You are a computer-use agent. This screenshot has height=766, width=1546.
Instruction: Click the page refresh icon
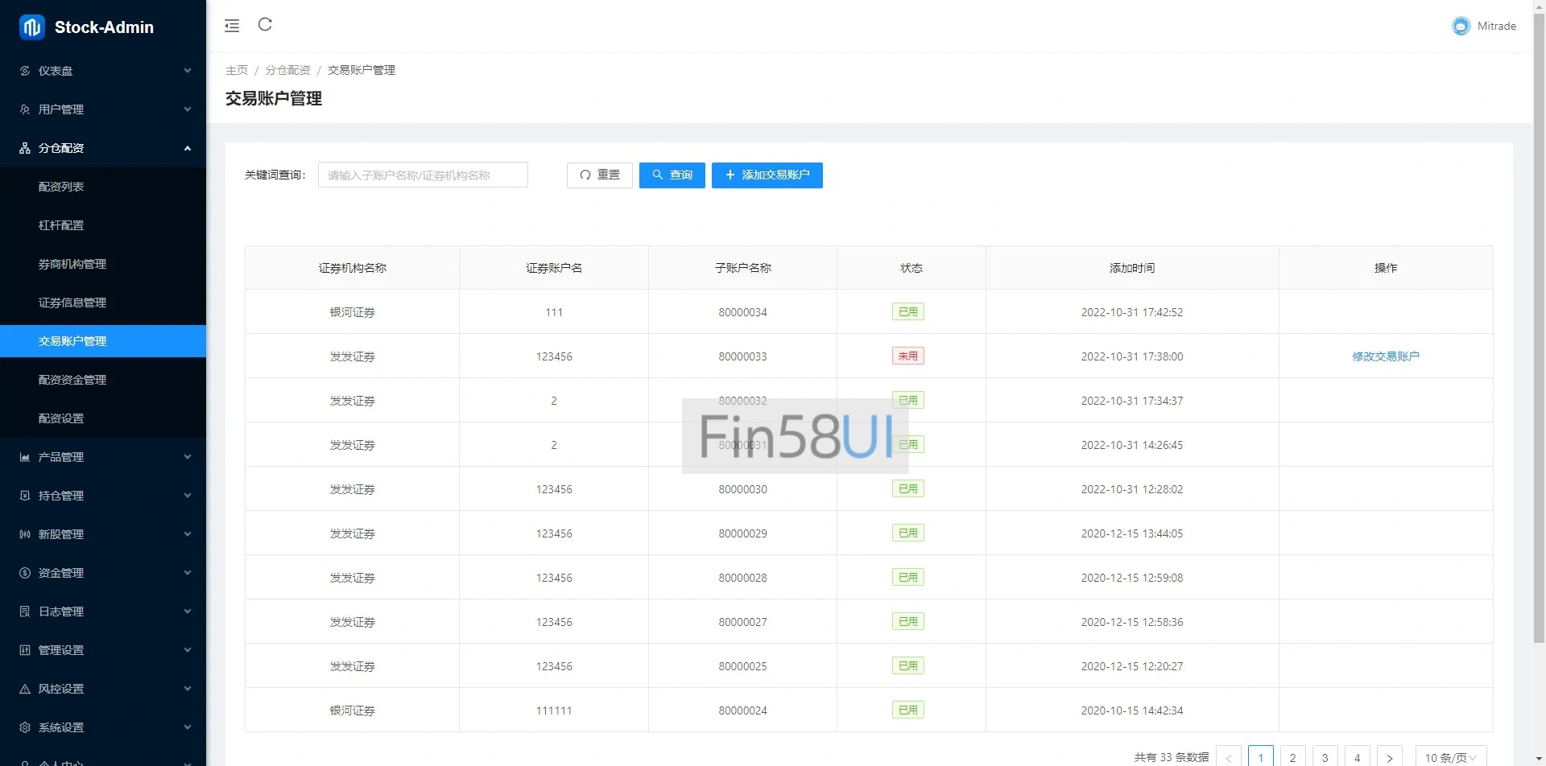[265, 25]
